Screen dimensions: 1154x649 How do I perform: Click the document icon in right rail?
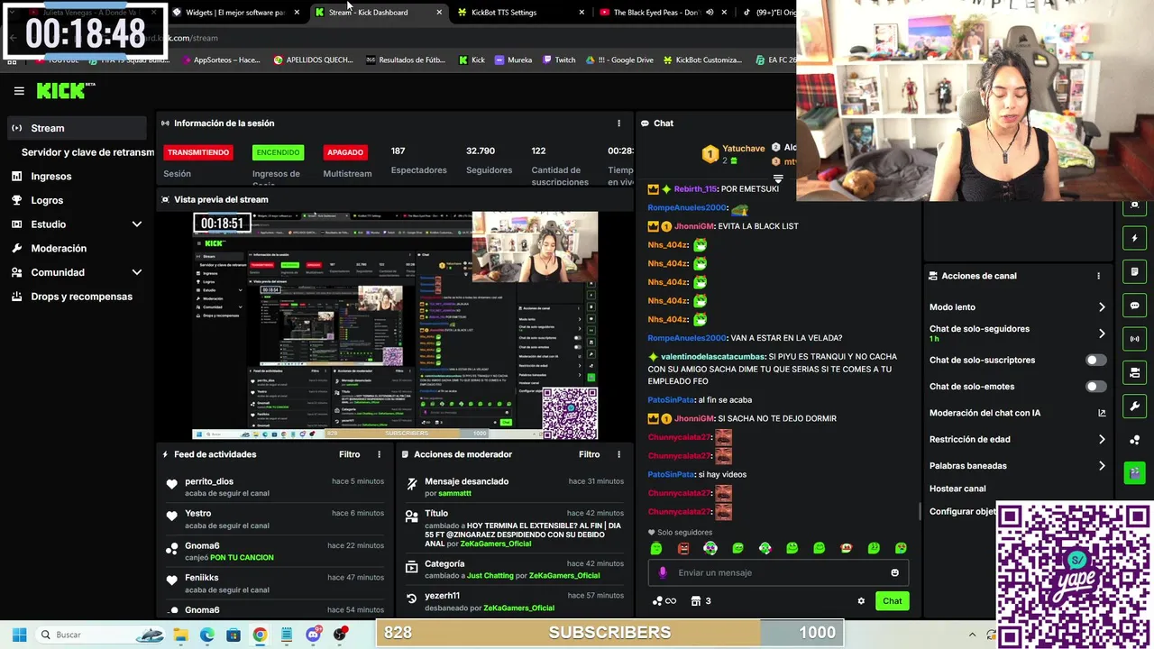(1135, 272)
